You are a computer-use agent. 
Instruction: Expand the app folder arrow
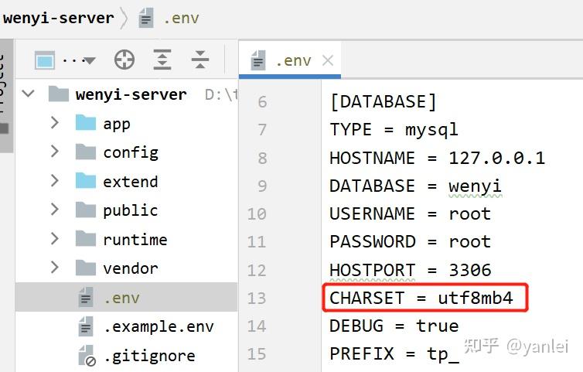54,123
